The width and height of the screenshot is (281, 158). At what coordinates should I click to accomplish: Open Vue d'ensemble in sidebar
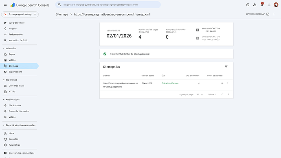[x=20, y=23]
